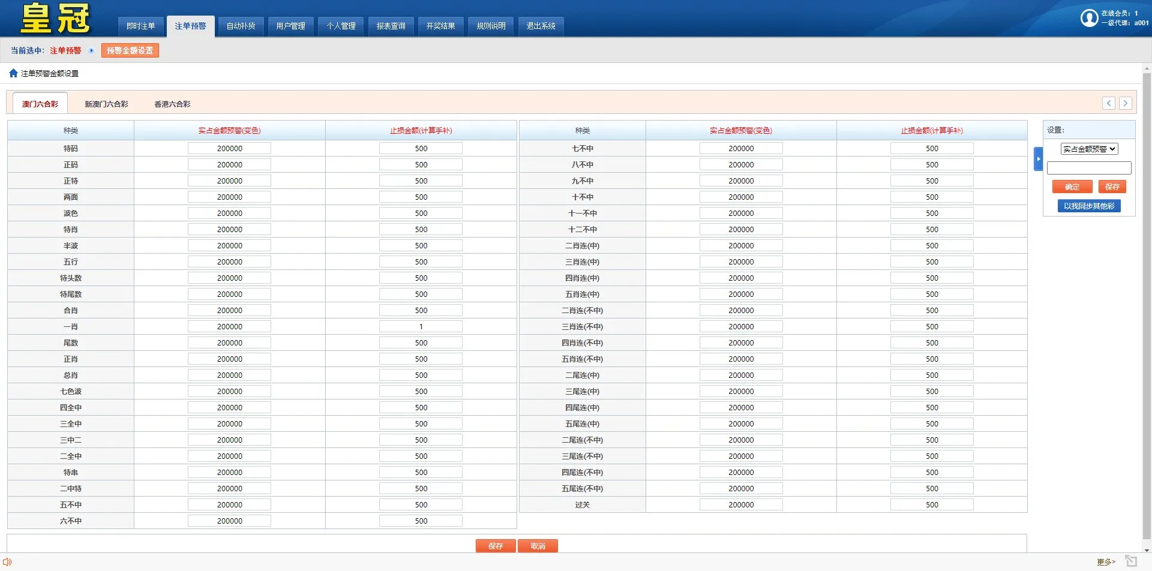This screenshot has width=1152, height=571.
Task: Click the 预警金额设置 orange button
Action: coord(130,50)
